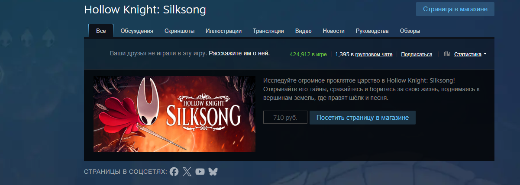Expand the Статистика dropdown arrow
The height and width of the screenshot is (185, 520).
[485, 54]
